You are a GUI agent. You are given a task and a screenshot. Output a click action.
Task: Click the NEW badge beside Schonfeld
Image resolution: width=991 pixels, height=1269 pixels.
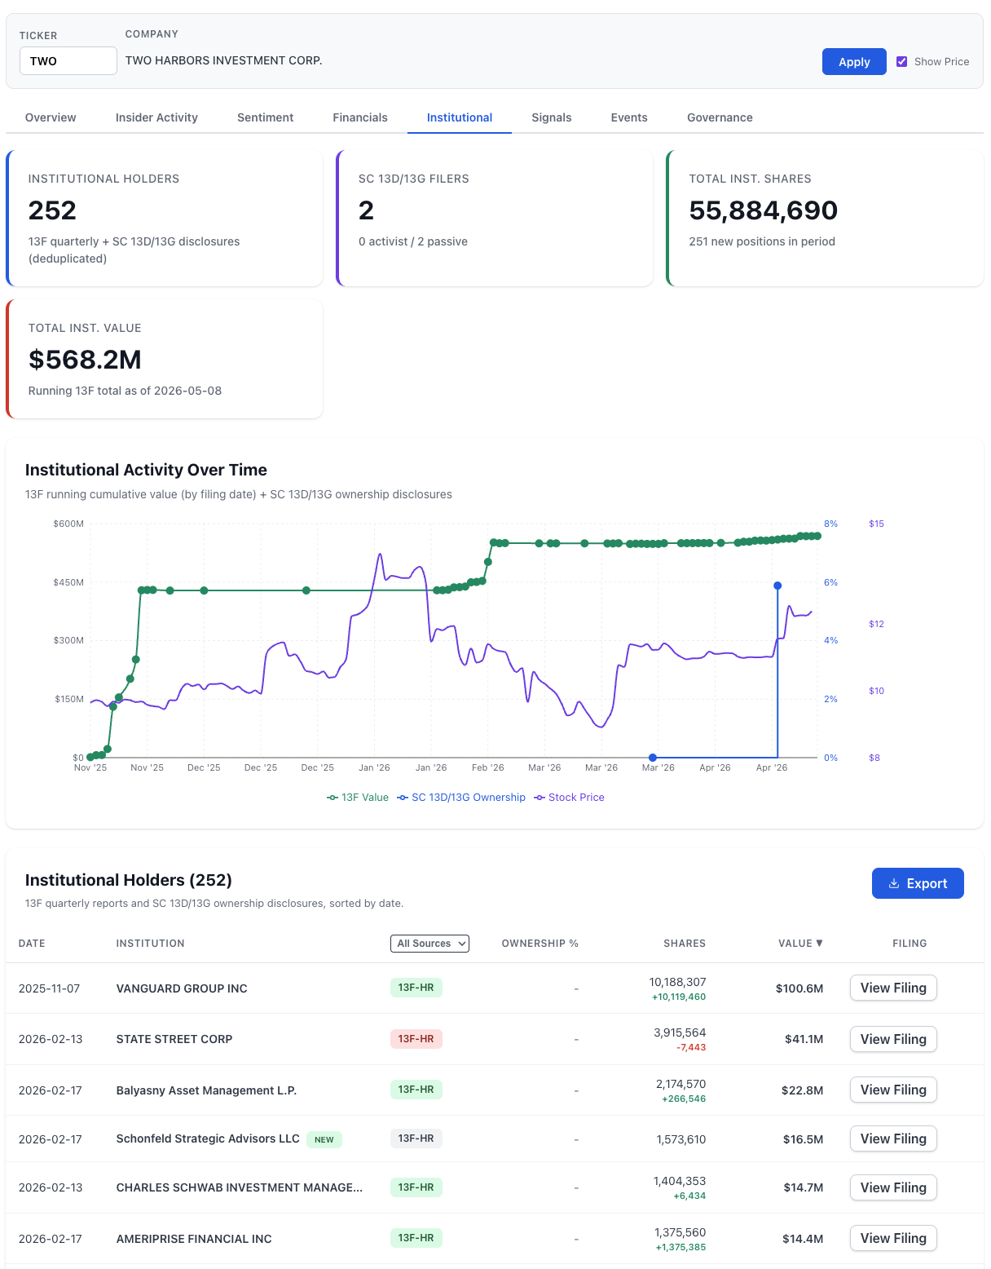click(324, 1139)
